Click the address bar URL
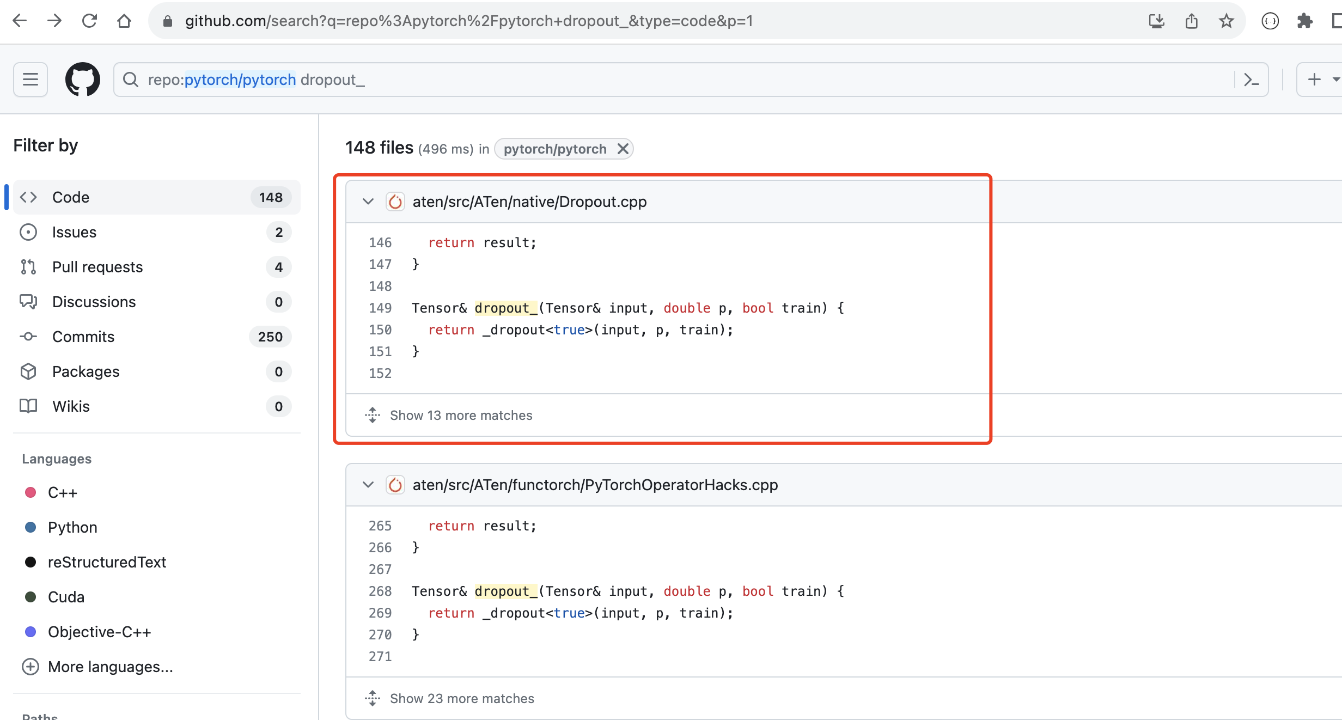 469,21
